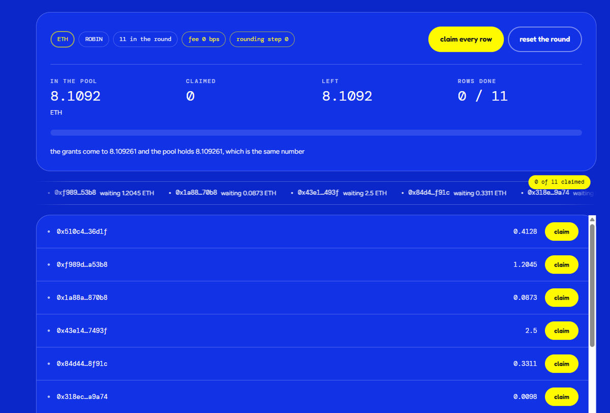Click ticker item 'waiting 0.0873 ETH'
This screenshot has height=413, width=610.
click(x=249, y=193)
